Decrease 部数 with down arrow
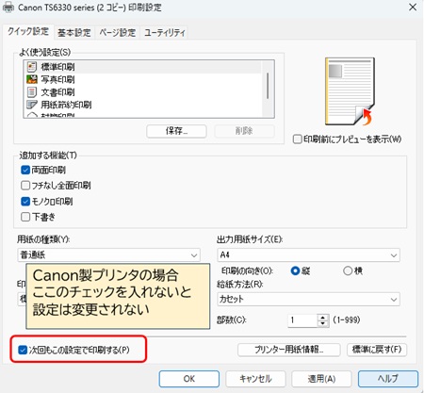The width and height of the screenshot is (424, 393). tap(323, 323)
